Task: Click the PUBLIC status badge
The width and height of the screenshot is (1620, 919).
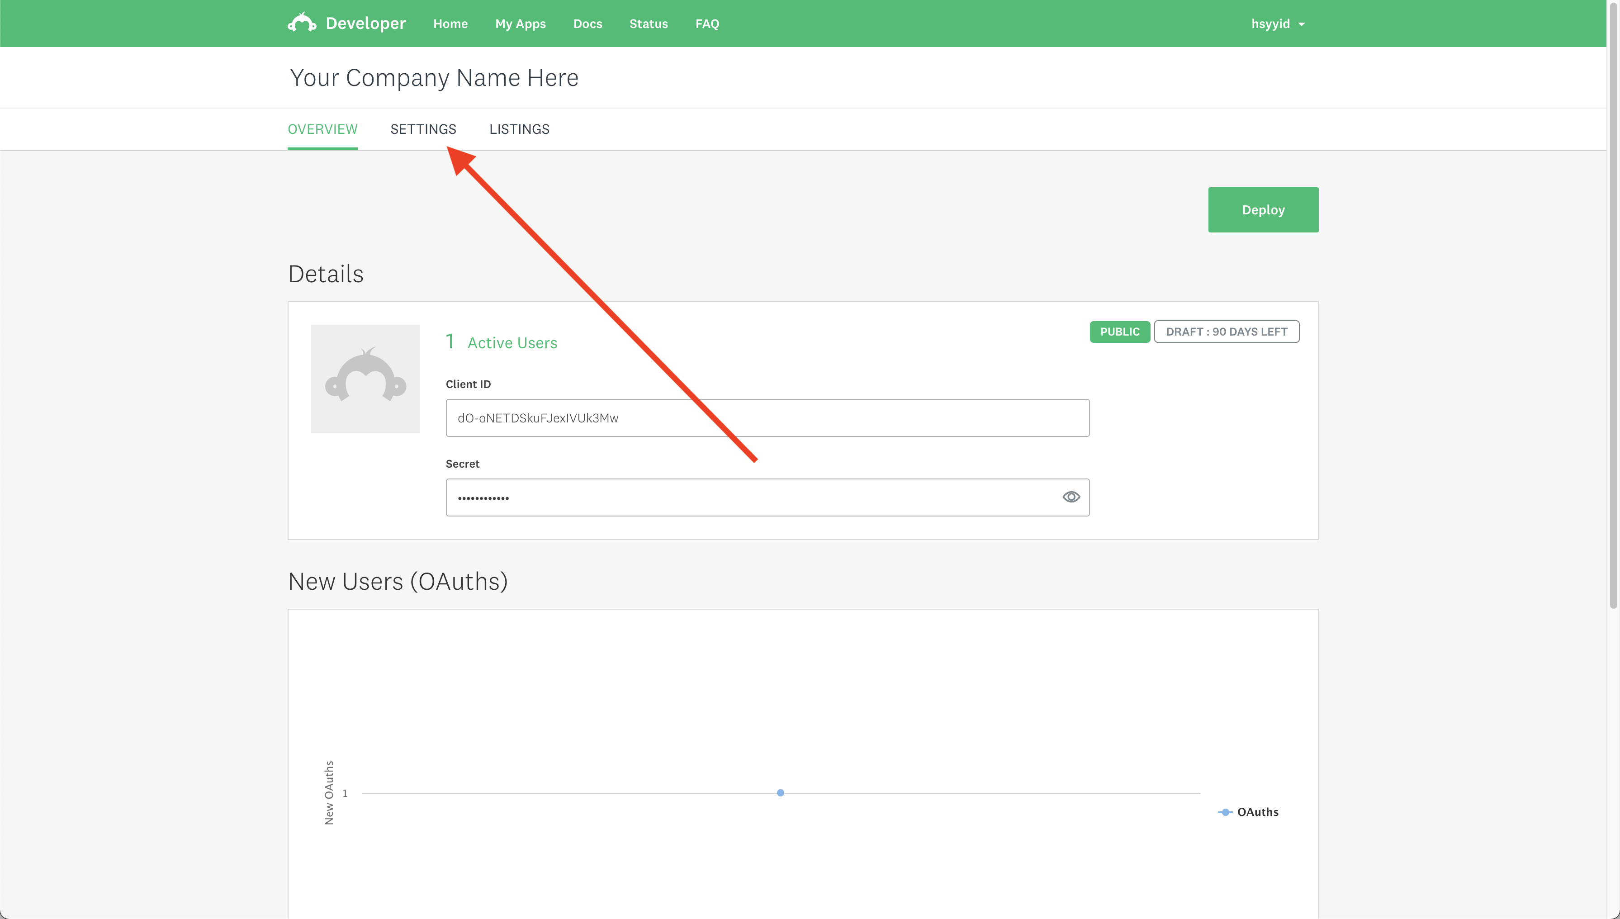Action: coord(1119,332)
